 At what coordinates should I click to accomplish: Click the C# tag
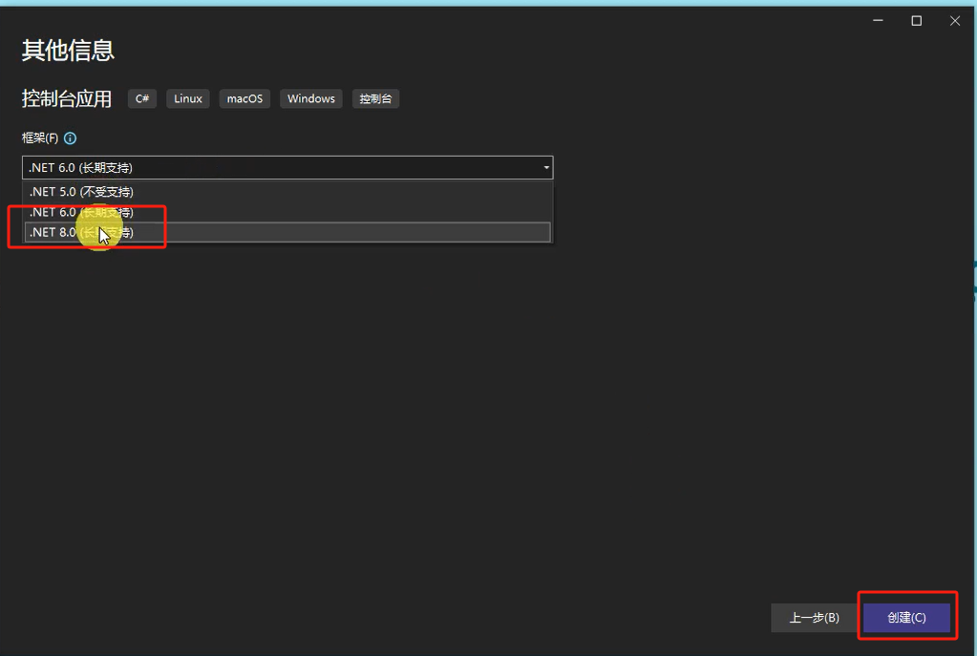[142, 98]
